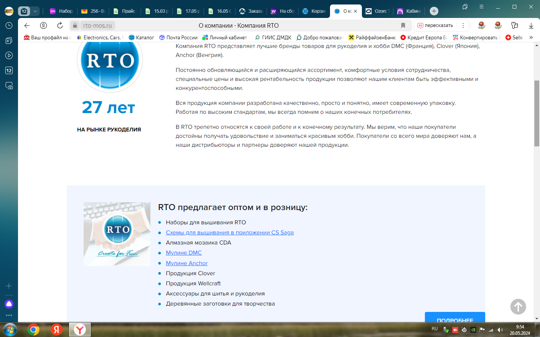Click the rto-mos.ru address field
540x337 pixels.
[97, 25]
